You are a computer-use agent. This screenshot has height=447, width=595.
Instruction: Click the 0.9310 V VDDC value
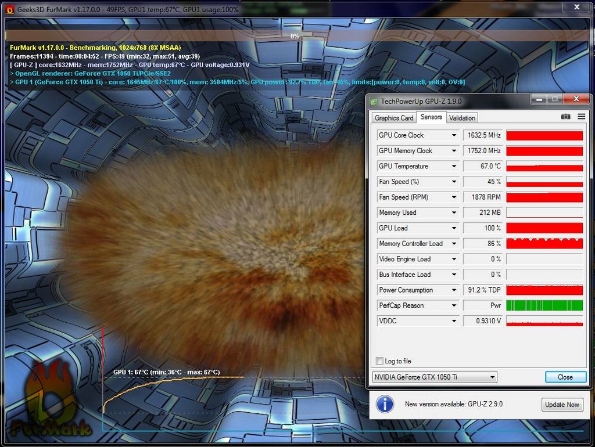(x=483, y=321)
